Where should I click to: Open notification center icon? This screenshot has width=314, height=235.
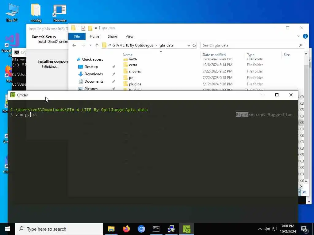(x=304, y=229)
